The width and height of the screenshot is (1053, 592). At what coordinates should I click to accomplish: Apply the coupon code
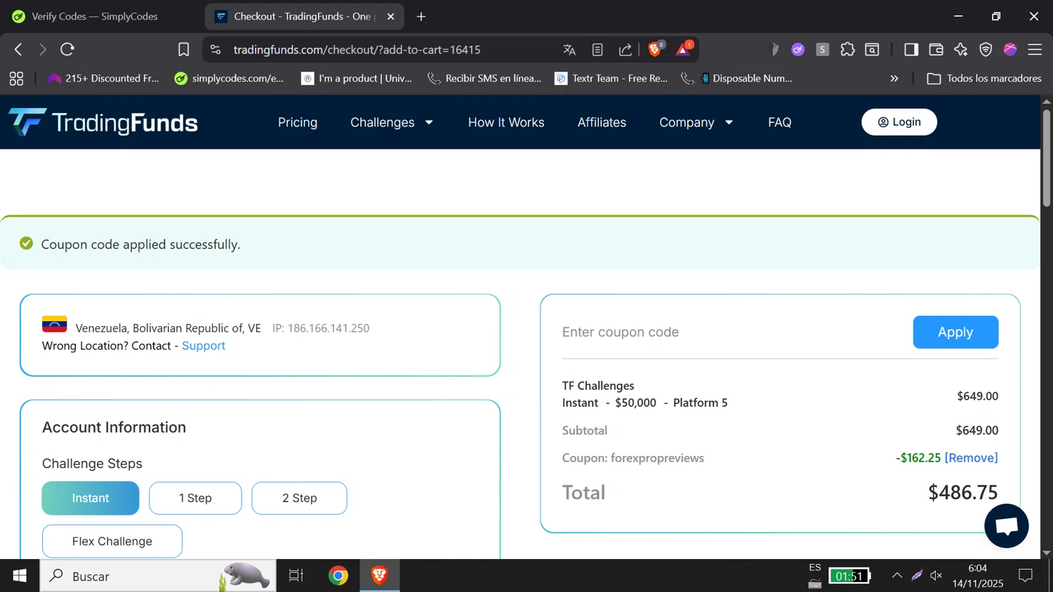(955, 332)
